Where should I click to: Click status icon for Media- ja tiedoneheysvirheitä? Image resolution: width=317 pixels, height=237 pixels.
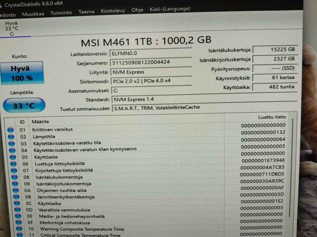tap(18, 216)
